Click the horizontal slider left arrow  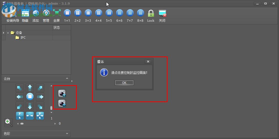[18, 124]
